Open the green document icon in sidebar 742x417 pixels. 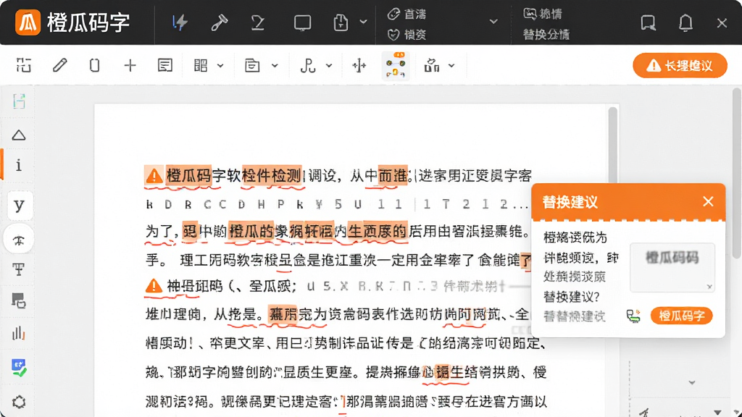(19, 101)
